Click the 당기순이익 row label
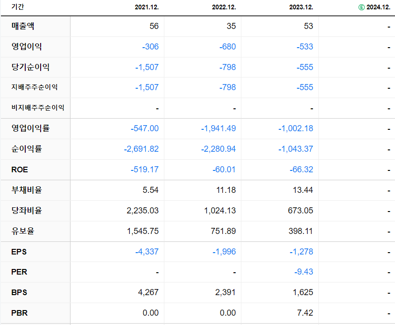 tap(30, 67)
